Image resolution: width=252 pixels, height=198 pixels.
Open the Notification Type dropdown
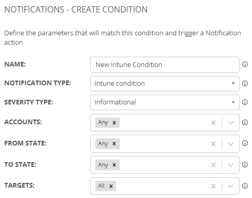pos(165,84)
